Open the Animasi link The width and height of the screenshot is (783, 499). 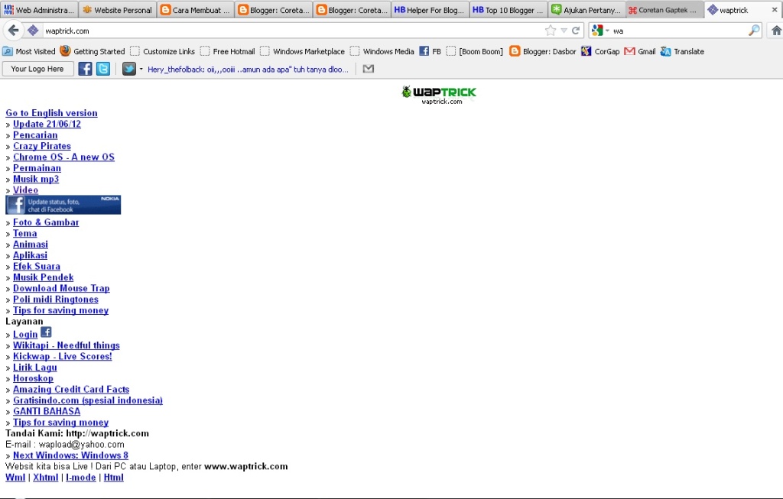click(31, 244)
